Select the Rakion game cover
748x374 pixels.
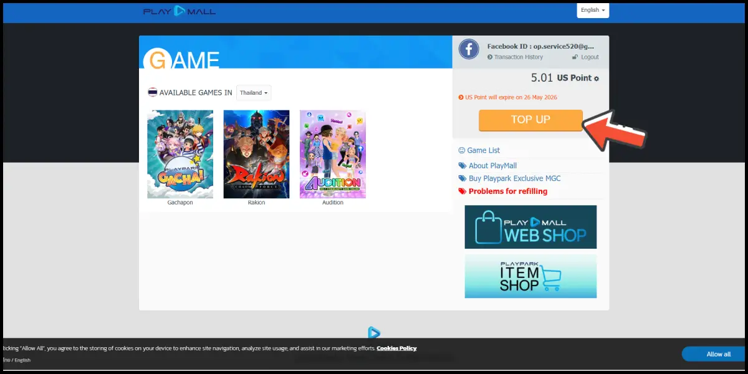point(256,154)
